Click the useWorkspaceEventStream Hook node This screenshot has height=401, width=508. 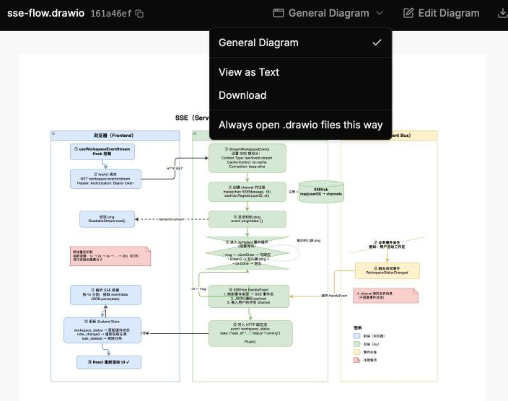pyautogui.click(x=102, y=151)
